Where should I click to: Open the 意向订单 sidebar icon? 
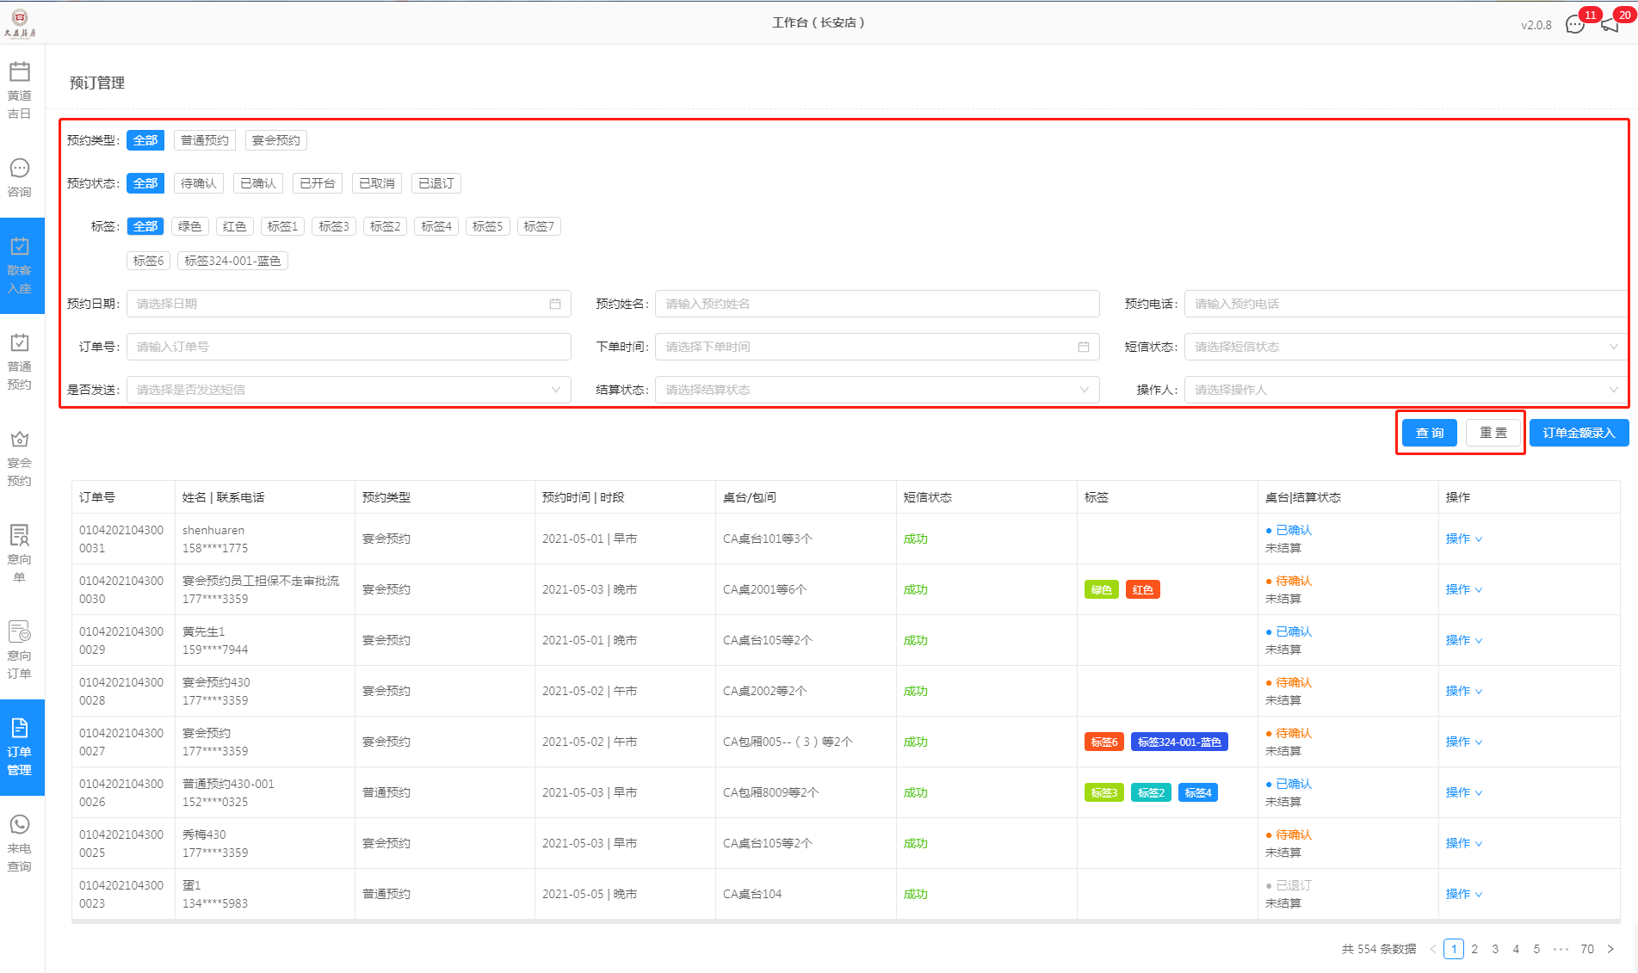point(20,650)
